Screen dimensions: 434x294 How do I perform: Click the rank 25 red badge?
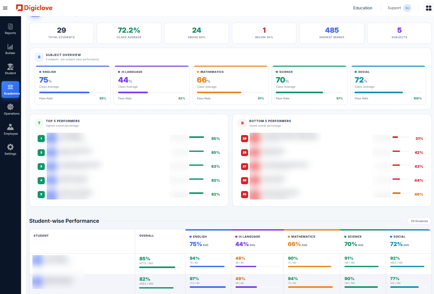pyautogui.click(x=245, y=194)
